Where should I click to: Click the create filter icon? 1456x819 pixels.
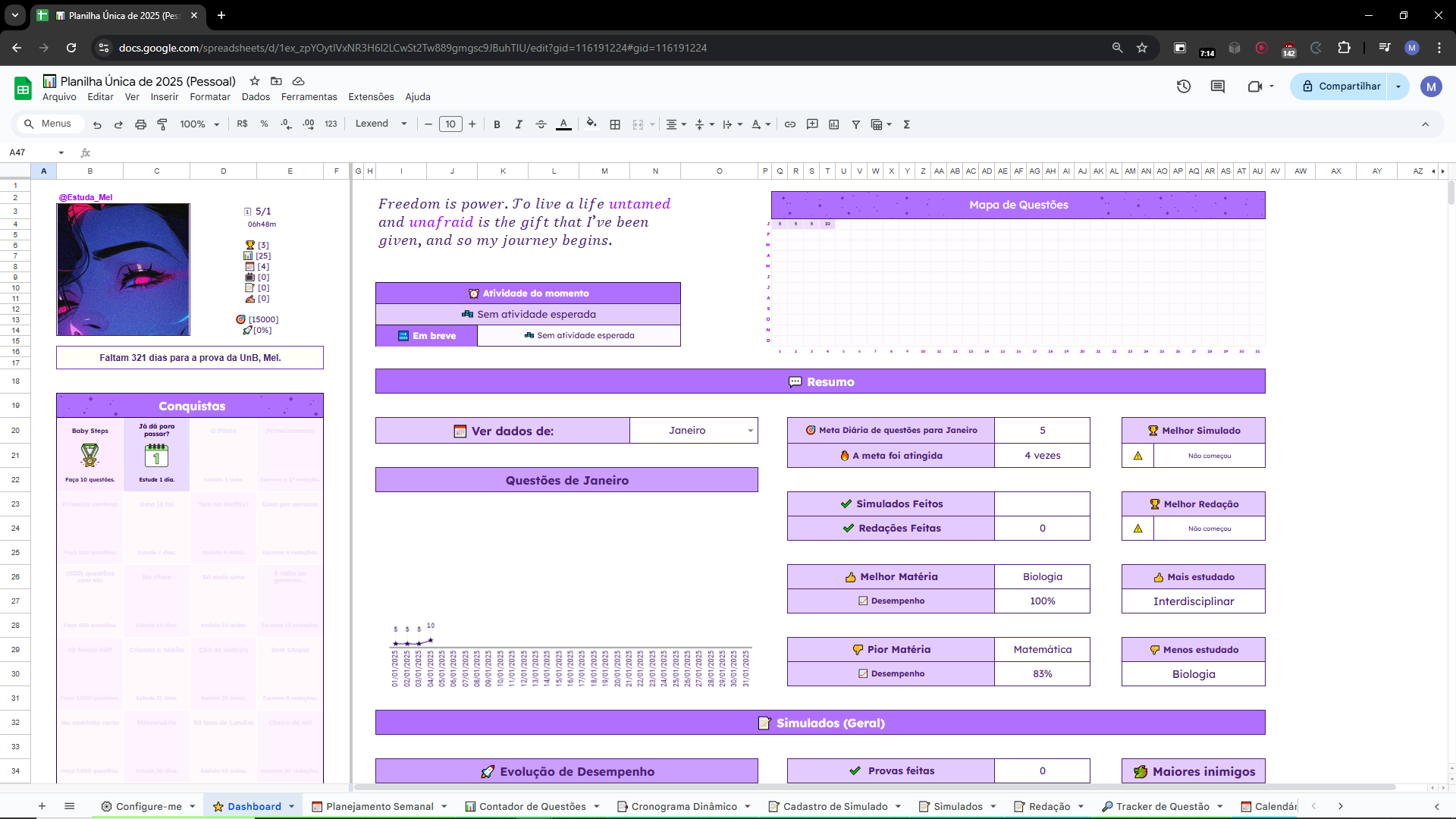pos(855,124)
